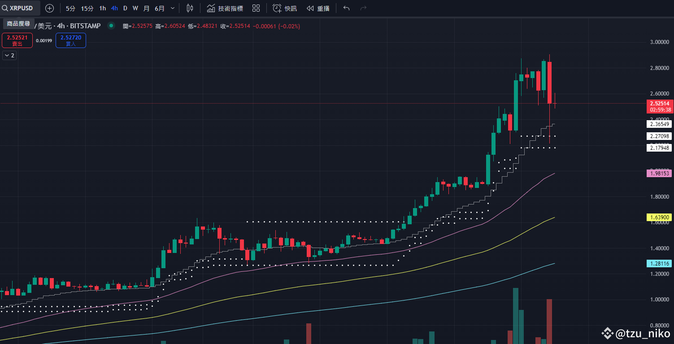
Task: Select the 月 monthly interval
Action: (147, 8)
